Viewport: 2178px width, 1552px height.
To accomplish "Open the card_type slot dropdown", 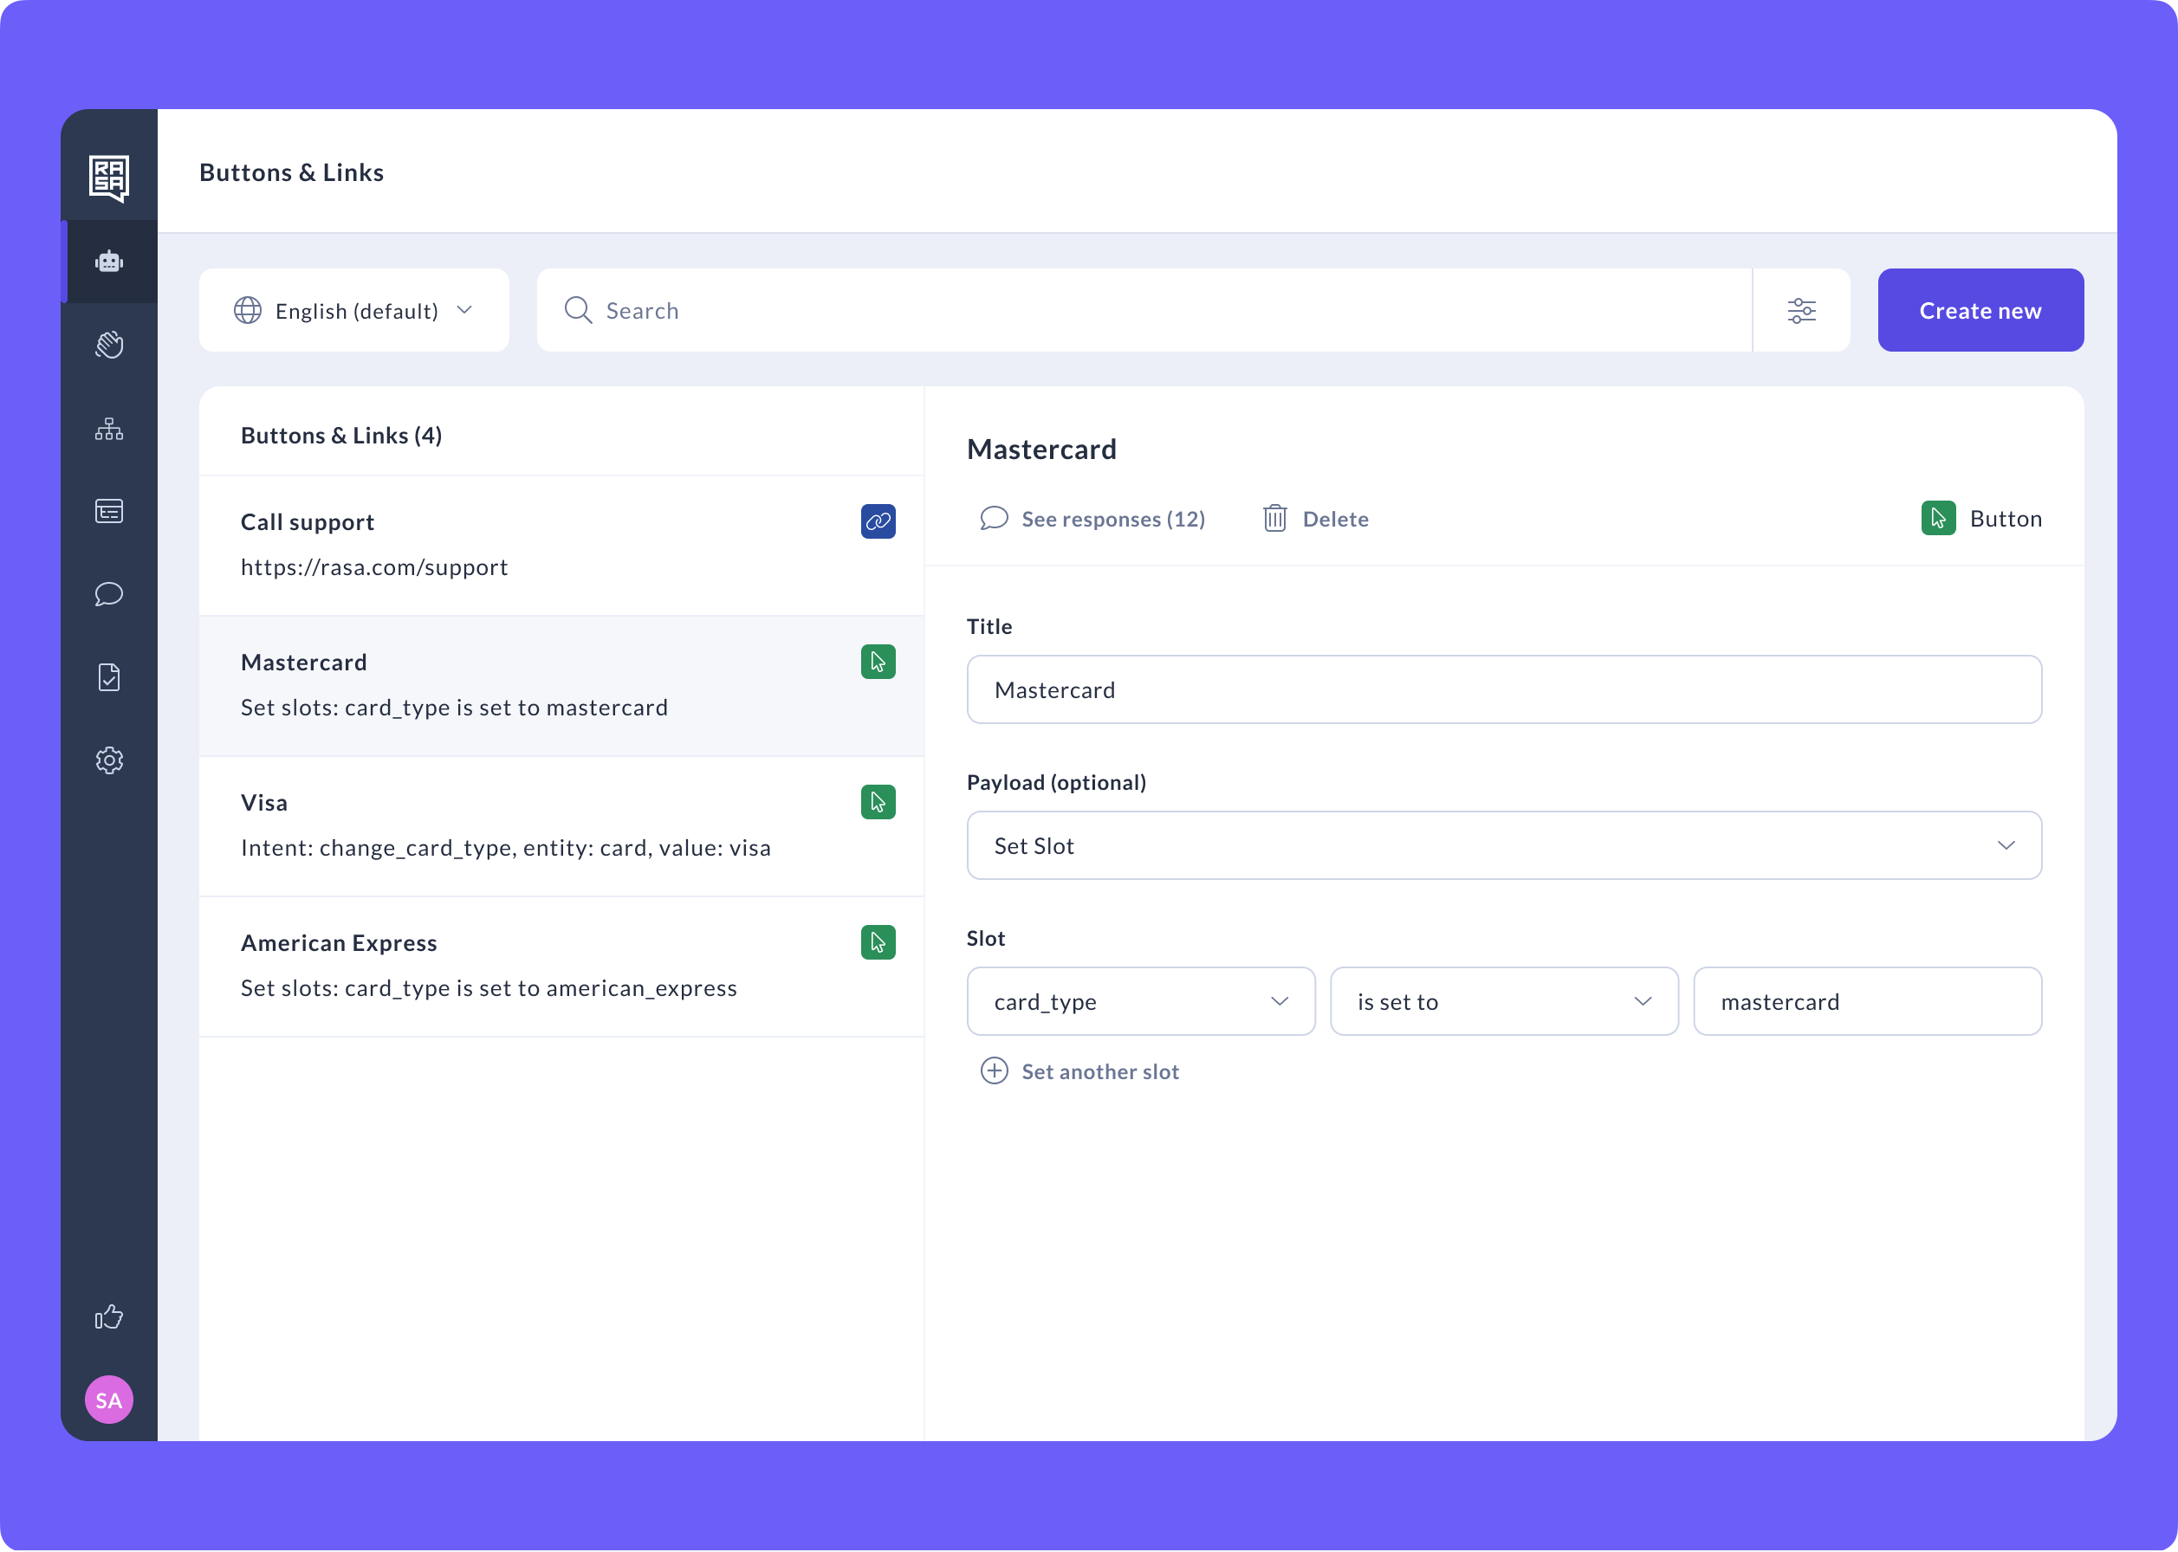I will click(x=1140, y=1001).
